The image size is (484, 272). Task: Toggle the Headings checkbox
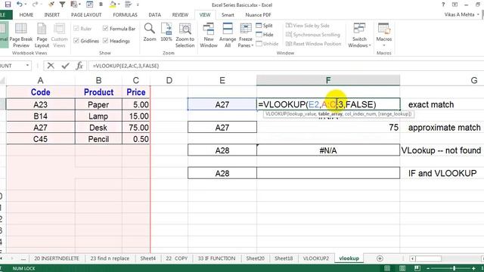tap(106, 41)
